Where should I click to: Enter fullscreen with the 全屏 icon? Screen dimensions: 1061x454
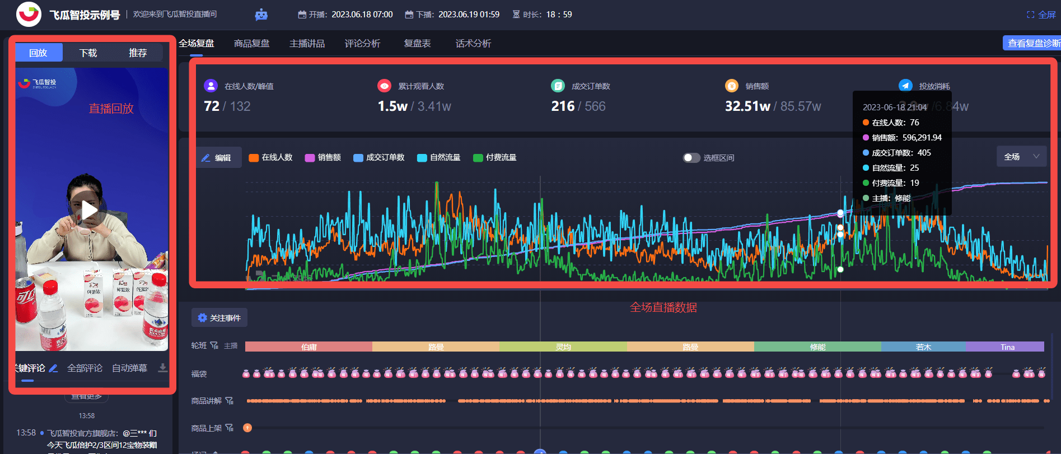tap(1030, 15)
